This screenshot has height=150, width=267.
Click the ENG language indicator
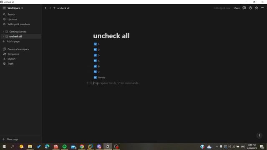(x=243, y=147)
